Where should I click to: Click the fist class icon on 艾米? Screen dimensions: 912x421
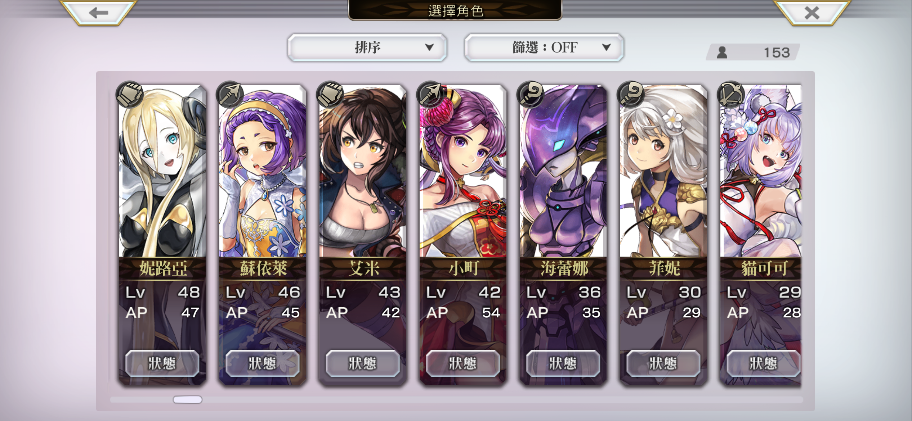(330, 95)
